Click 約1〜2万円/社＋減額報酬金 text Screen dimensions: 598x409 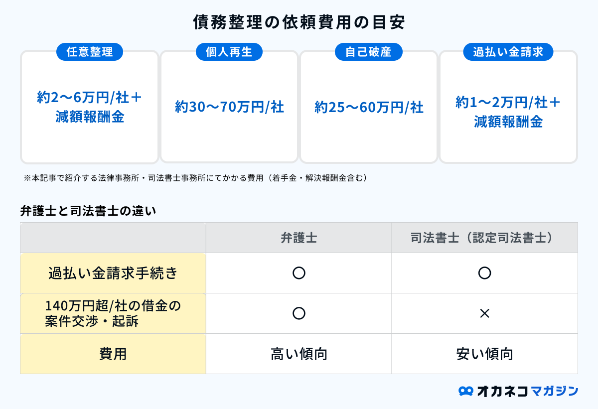[x=508, y=112]
